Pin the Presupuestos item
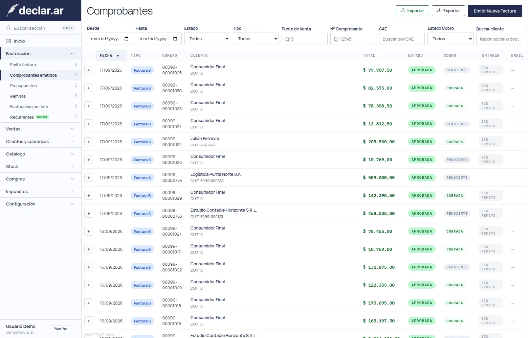Viewport: 528px width, 338px height. (x=76, y=86)
